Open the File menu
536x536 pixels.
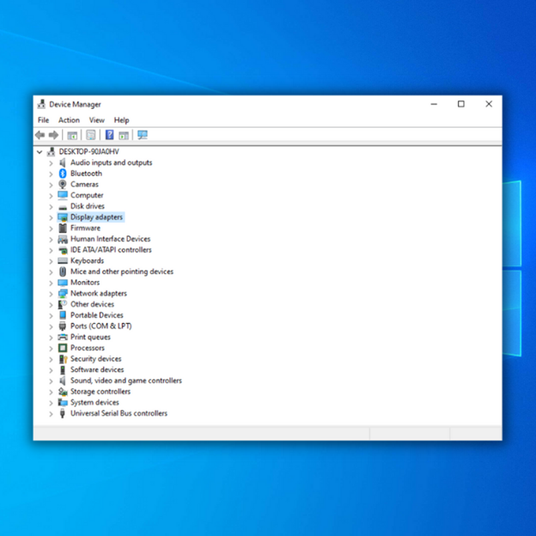coord(44,120)
